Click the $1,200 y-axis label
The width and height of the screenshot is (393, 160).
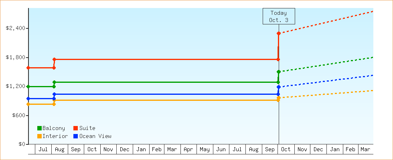(16, 86)
